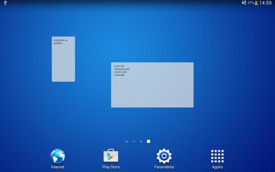Tap the USB connection icon in status bar
Image resolution: width=275 pixels, height=172 pixels.
pyautogui.click(x=5, y=3)
